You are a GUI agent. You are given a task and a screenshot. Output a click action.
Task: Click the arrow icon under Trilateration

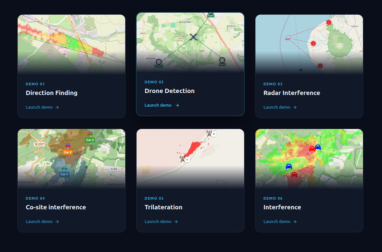[176, 222]
